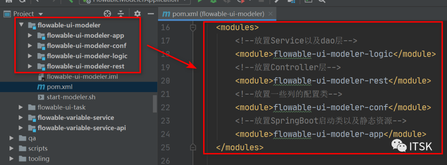
Task: Fold the modules block at line 16
Action: [193, 27]
